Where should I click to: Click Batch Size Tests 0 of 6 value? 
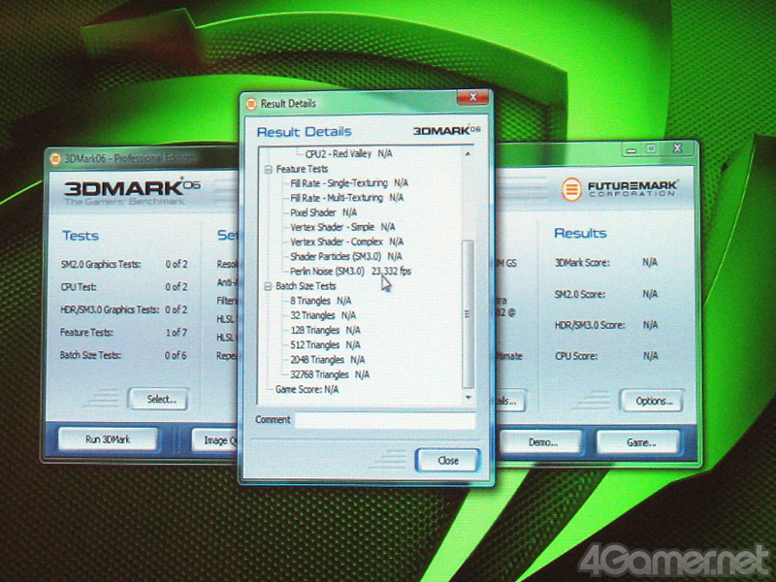click(x=176, y=355)
